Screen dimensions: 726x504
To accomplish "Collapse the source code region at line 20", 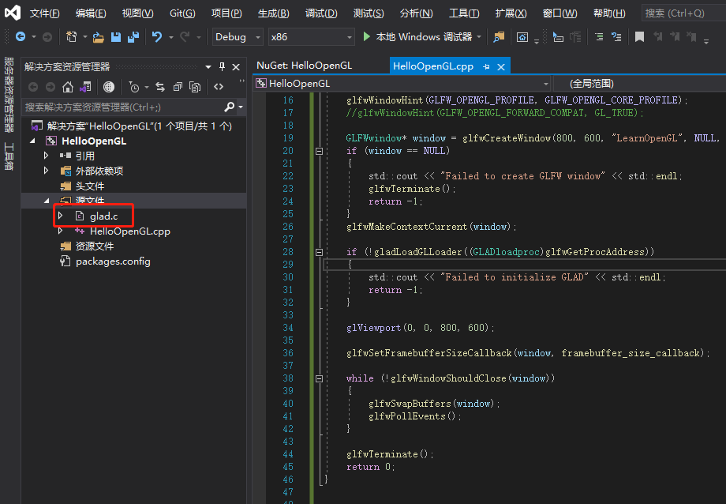I will point(319,150).
